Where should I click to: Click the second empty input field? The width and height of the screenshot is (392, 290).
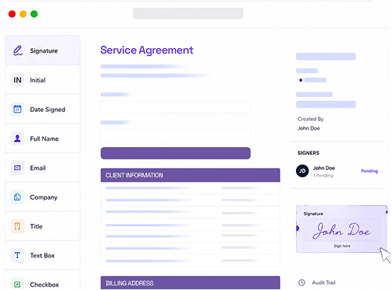(176, 135)
